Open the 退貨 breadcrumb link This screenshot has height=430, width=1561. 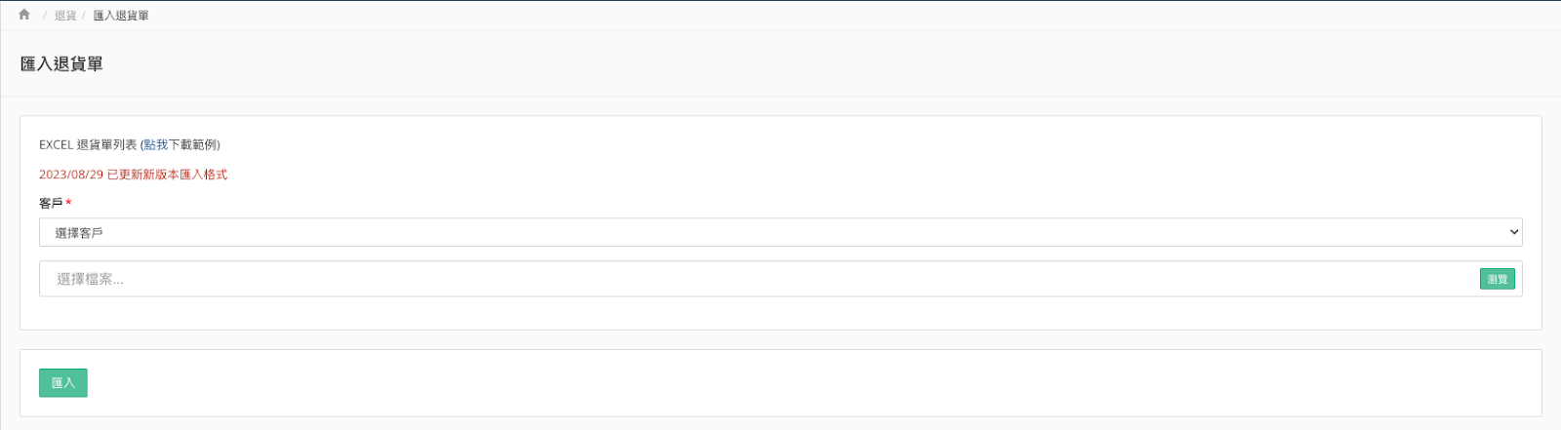[65, 16]
